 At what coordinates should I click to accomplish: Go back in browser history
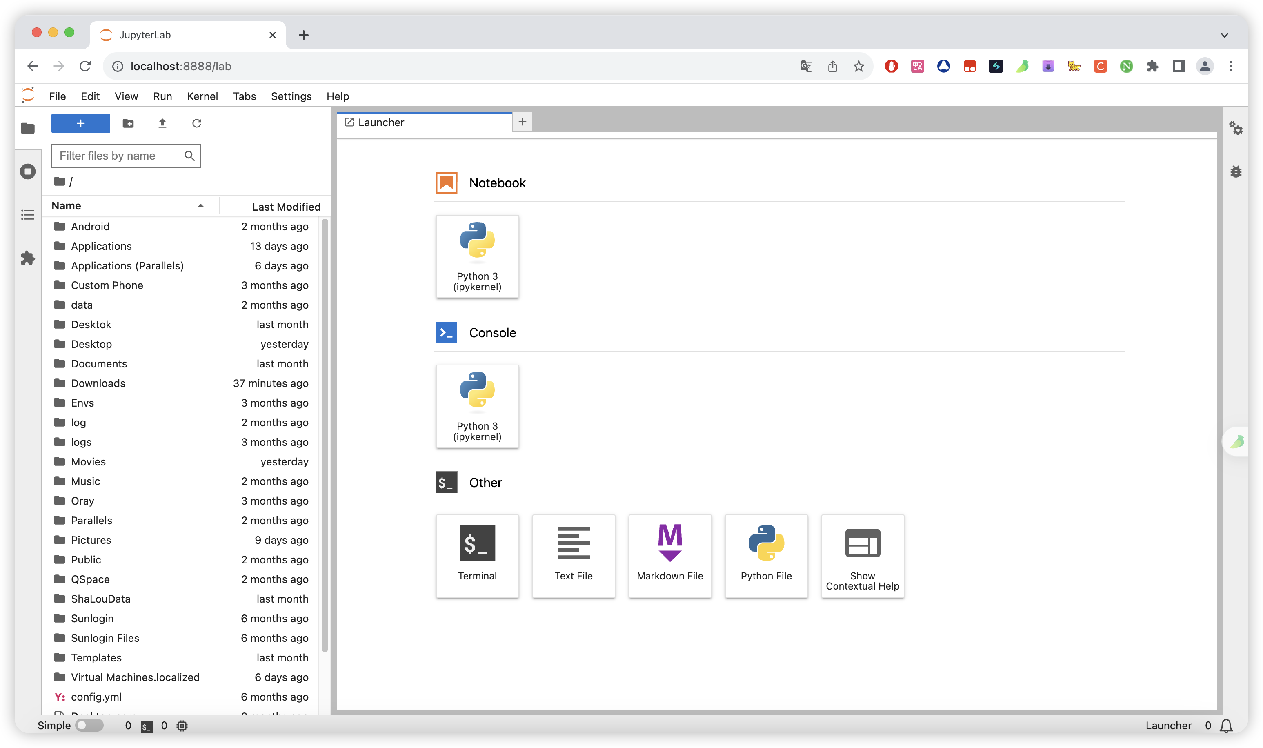(33, 66)
